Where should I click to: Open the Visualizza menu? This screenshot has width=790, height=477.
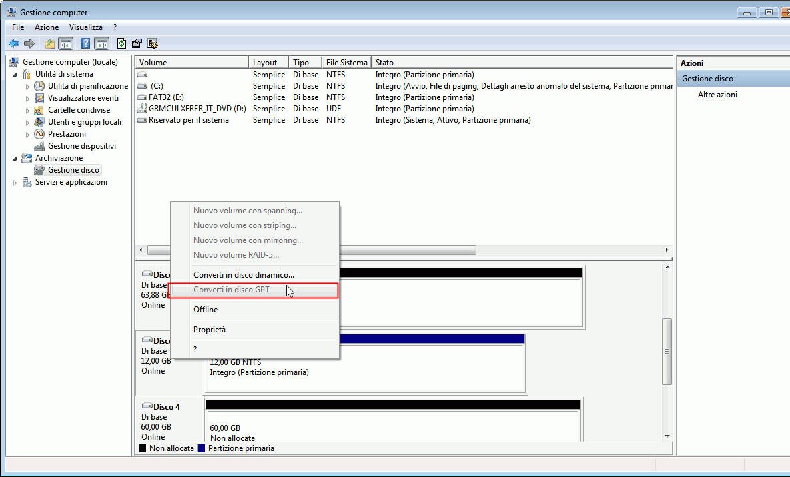click(x=85, y=27)
